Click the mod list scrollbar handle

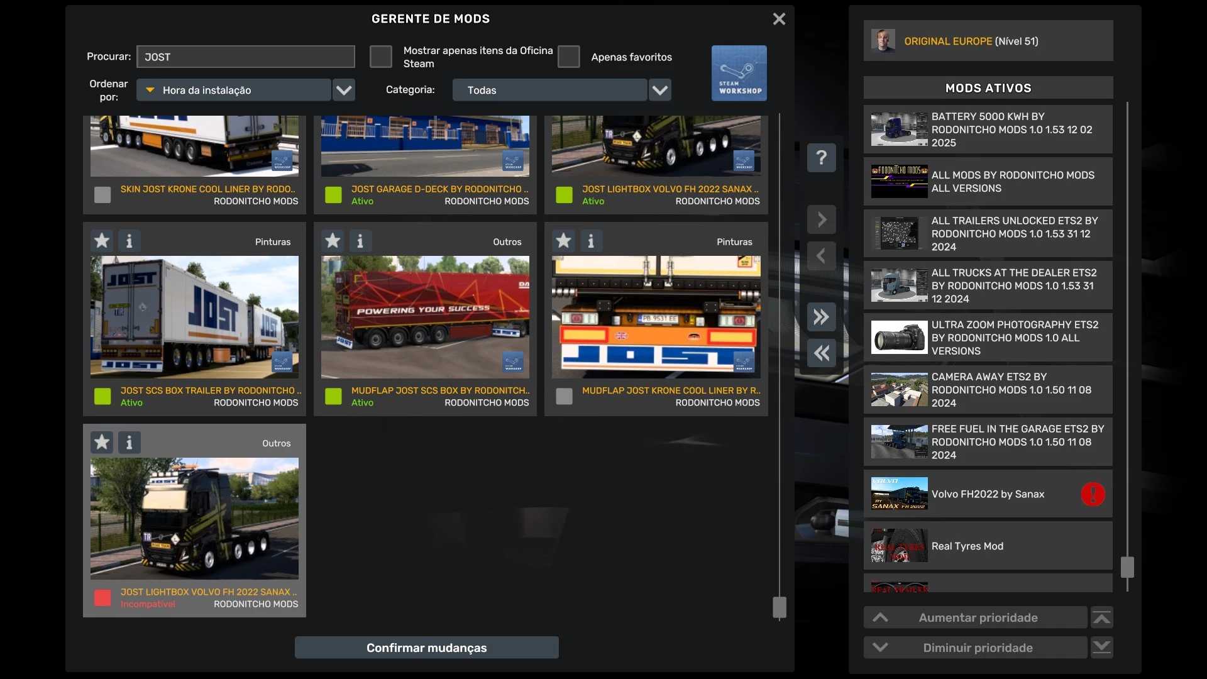pyautogui.click(x=780, y=607)
